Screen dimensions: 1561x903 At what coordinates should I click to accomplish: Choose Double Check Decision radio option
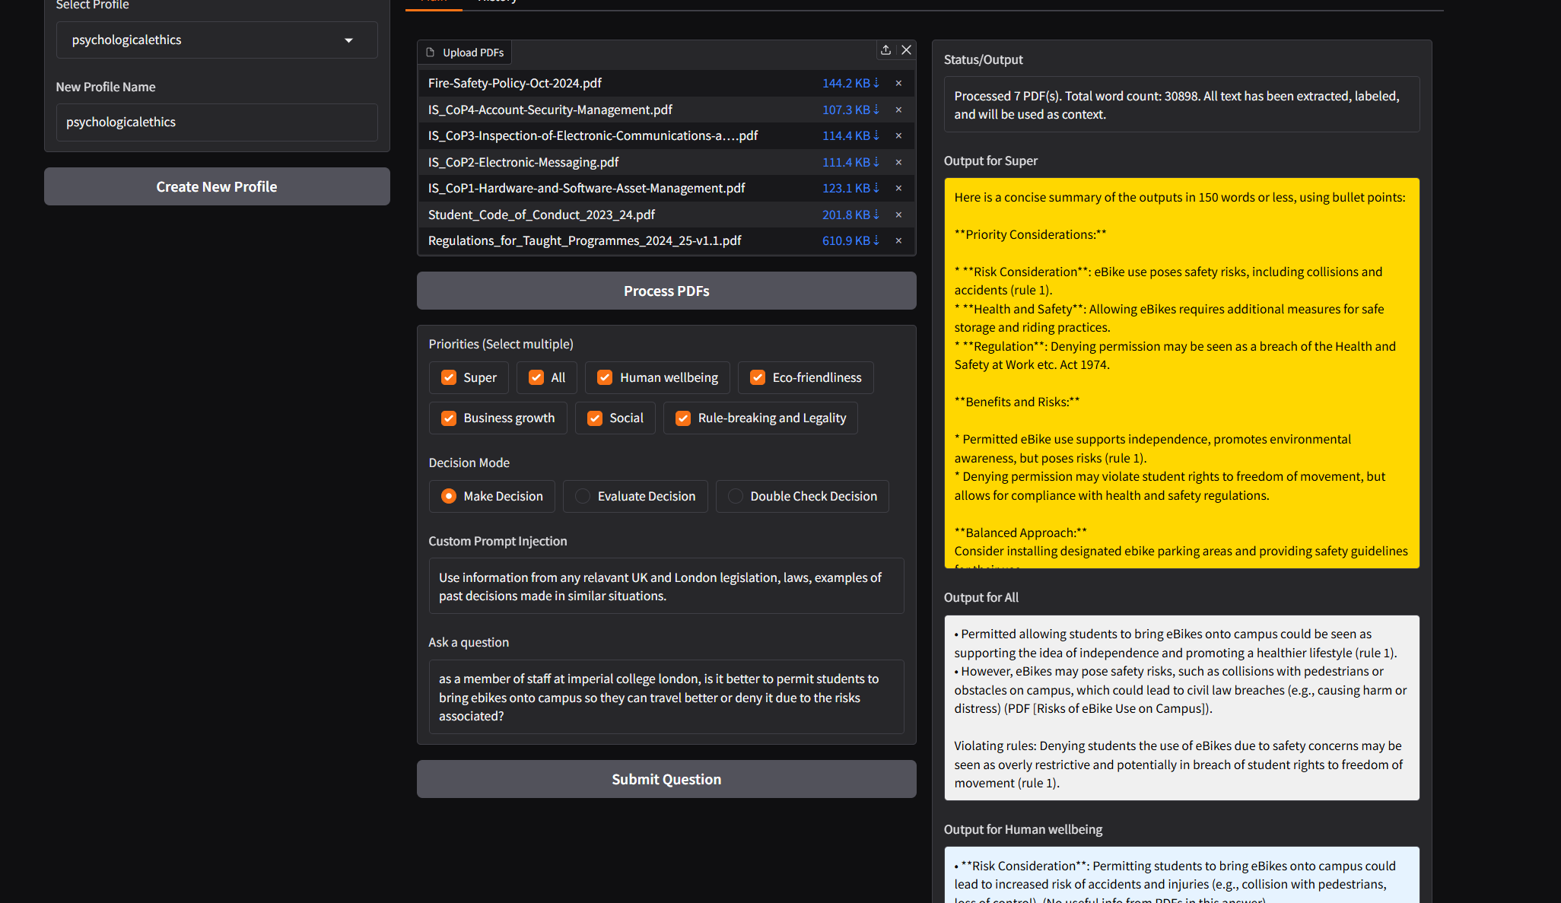coord(736,497)
